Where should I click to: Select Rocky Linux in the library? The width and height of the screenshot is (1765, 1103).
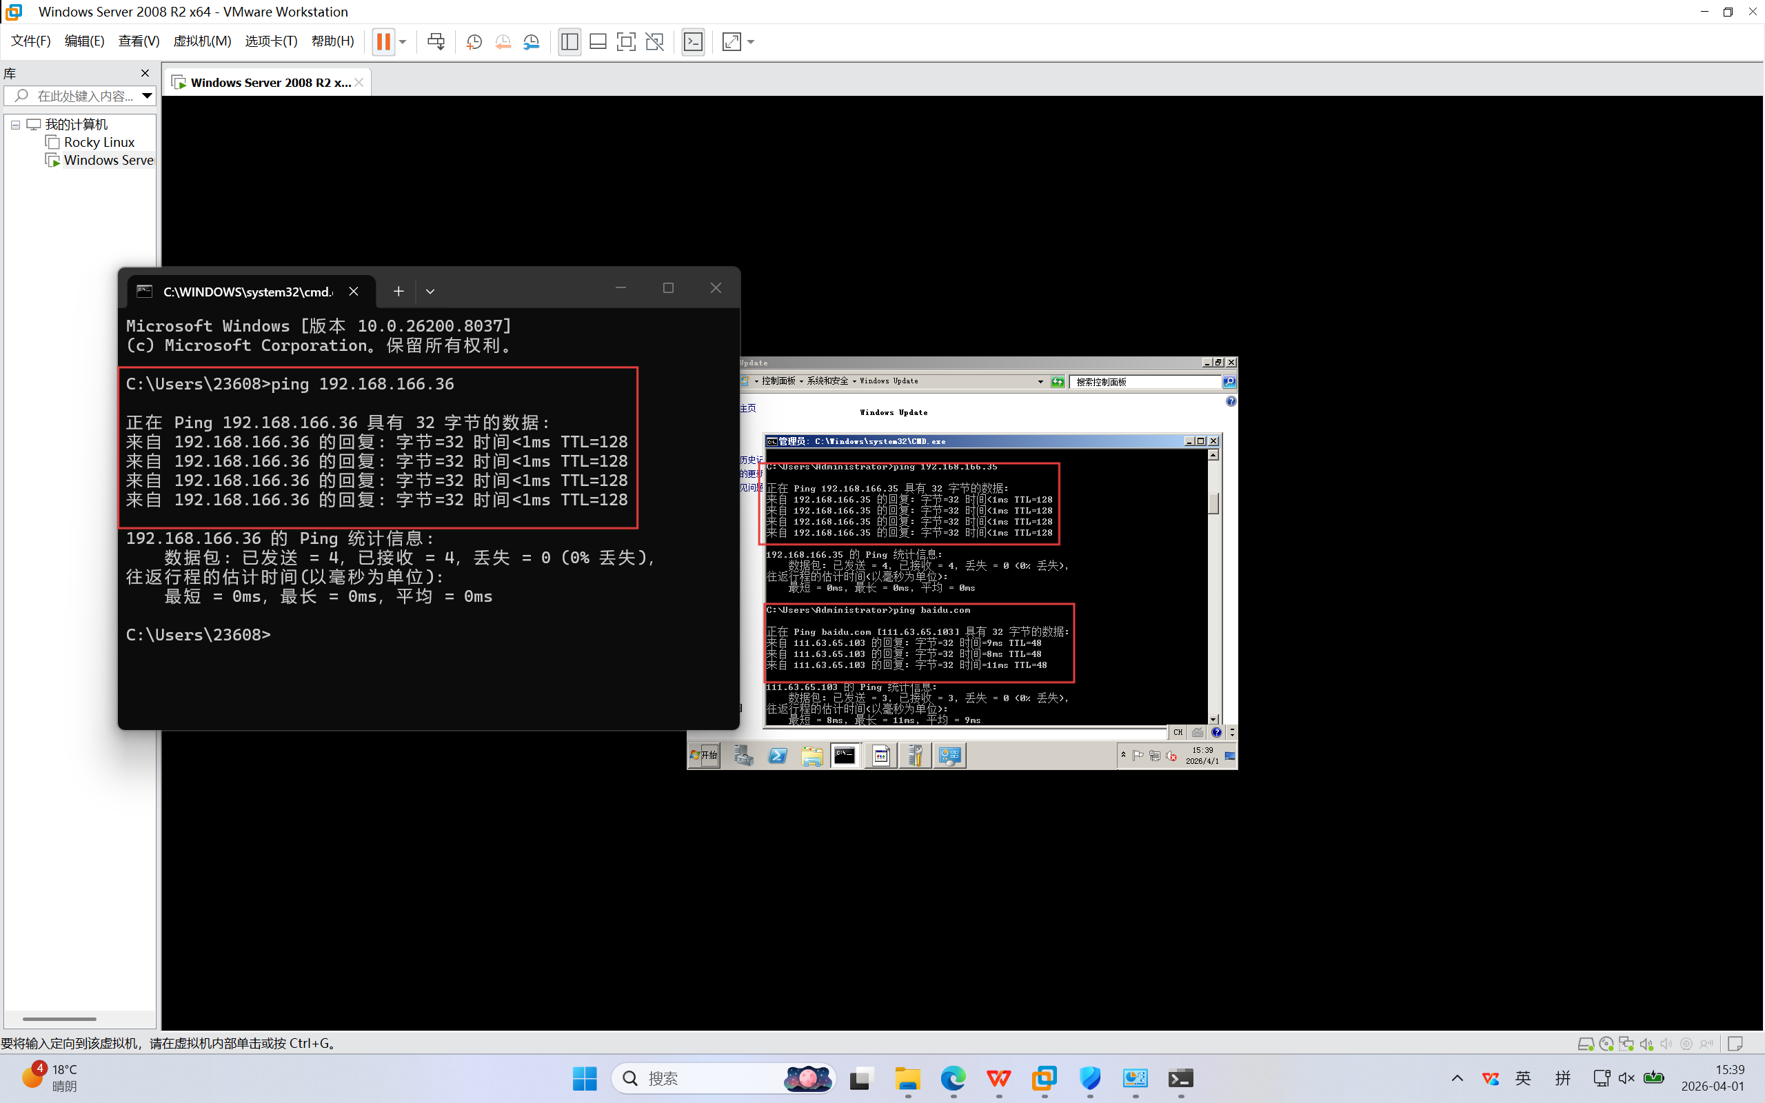[99, 142]
